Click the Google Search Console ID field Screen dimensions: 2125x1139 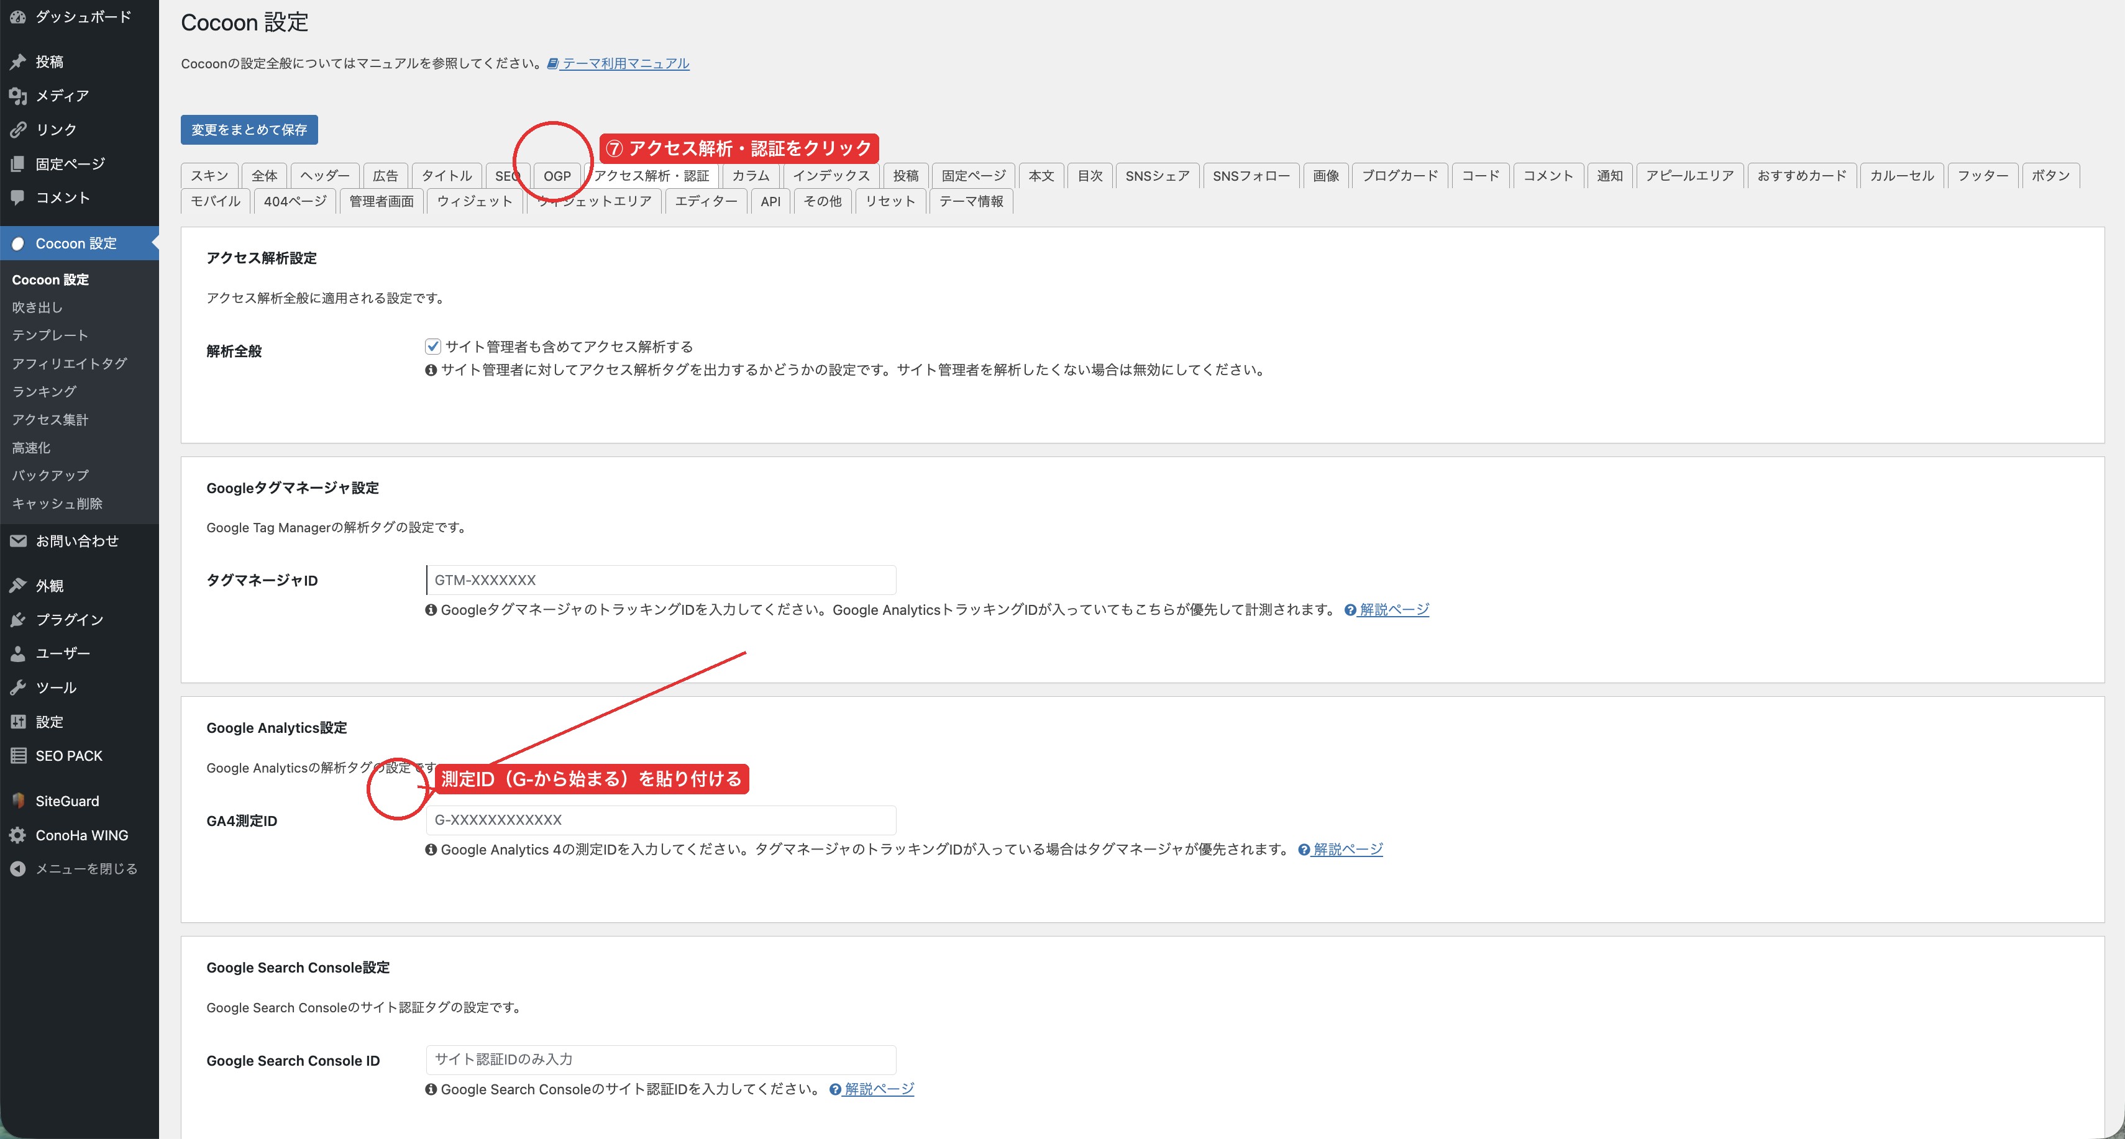pyautogui.click(x=660, y=1059)
